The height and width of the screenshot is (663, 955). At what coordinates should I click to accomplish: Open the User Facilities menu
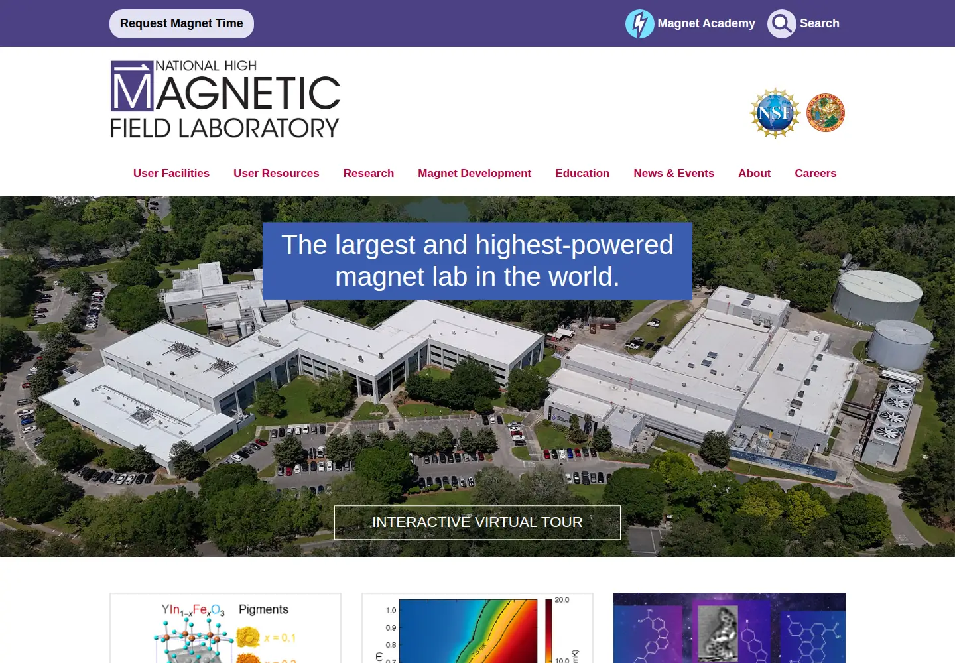(x=171, y=173)
